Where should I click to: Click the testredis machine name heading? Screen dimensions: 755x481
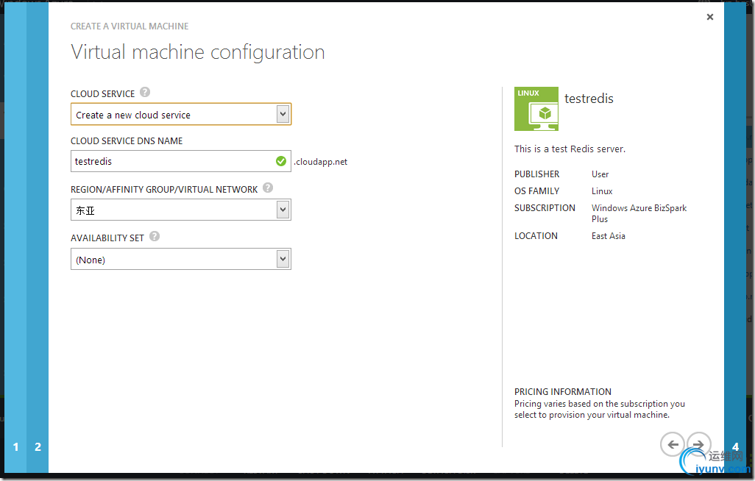589,99
